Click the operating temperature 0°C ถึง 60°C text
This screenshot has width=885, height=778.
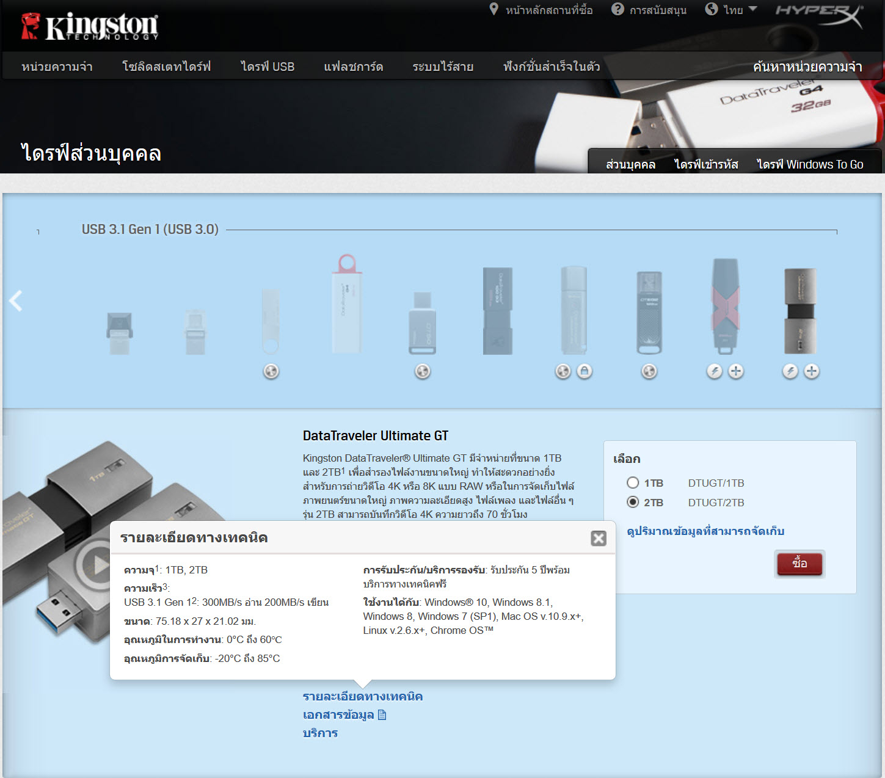coord(254,639)
